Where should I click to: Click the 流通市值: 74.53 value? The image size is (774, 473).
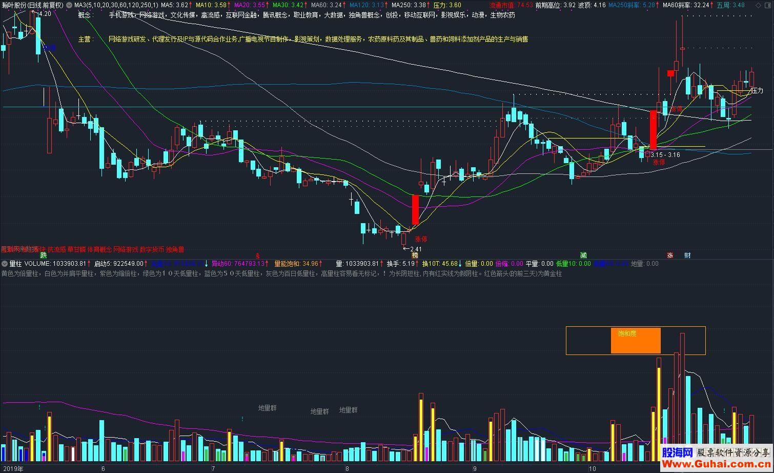point(511,5)
